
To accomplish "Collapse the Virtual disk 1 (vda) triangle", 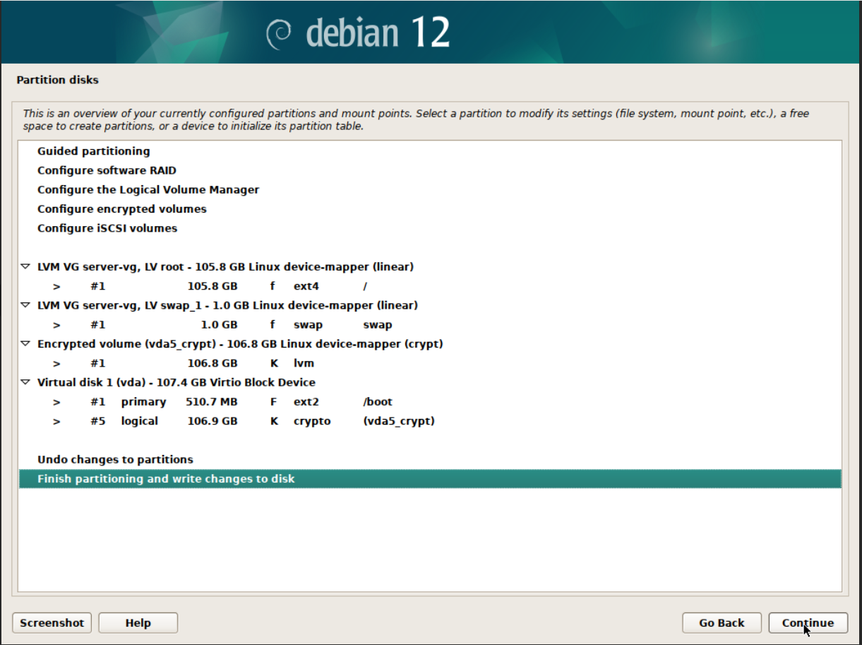I will (25, 382).
